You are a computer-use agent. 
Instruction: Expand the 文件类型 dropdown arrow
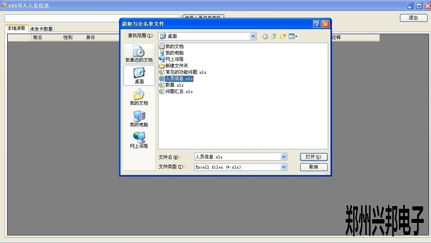284,167
